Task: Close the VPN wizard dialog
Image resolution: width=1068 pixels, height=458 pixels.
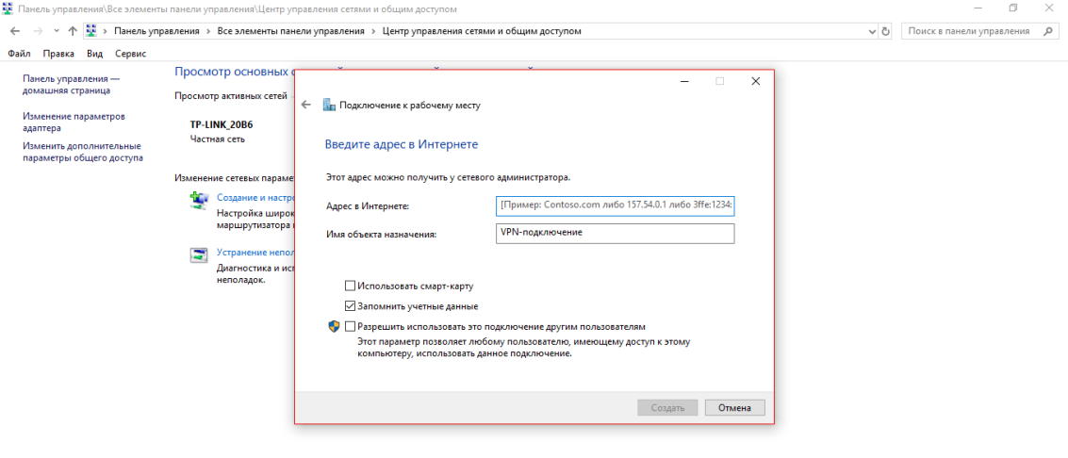Action: coord(755,81)
